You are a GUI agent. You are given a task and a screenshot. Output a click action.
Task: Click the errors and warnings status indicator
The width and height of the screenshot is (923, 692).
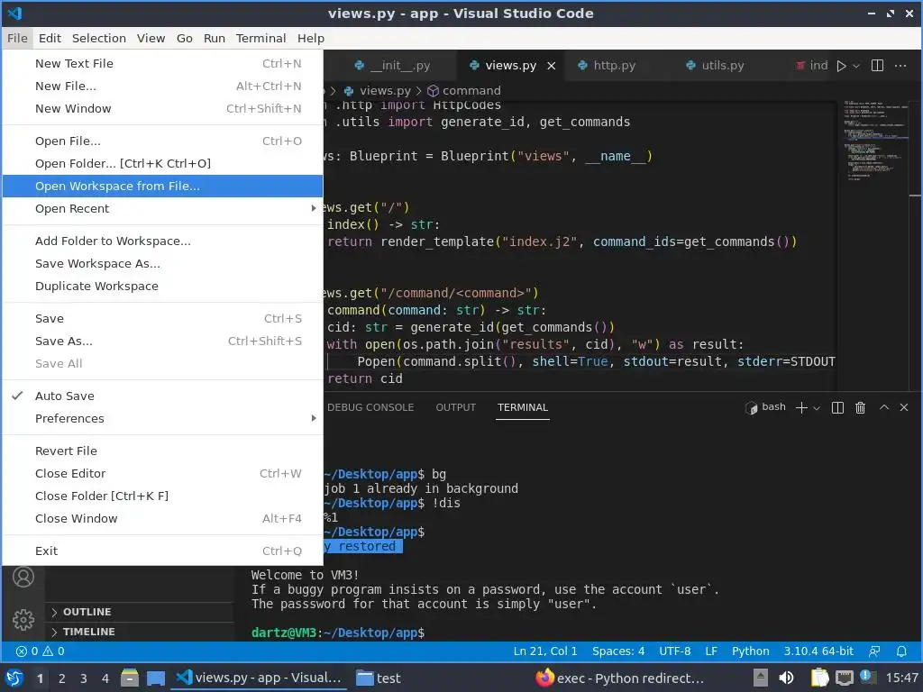pyautogui.click(x=40, y=651)
